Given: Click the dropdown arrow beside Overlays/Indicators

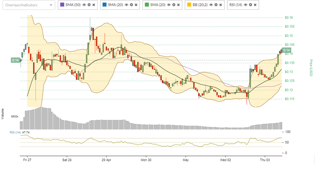Looking at the screenshot, I should [51, 5].
